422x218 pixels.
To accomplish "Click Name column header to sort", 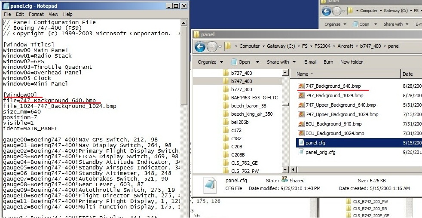I will point(346,74).
